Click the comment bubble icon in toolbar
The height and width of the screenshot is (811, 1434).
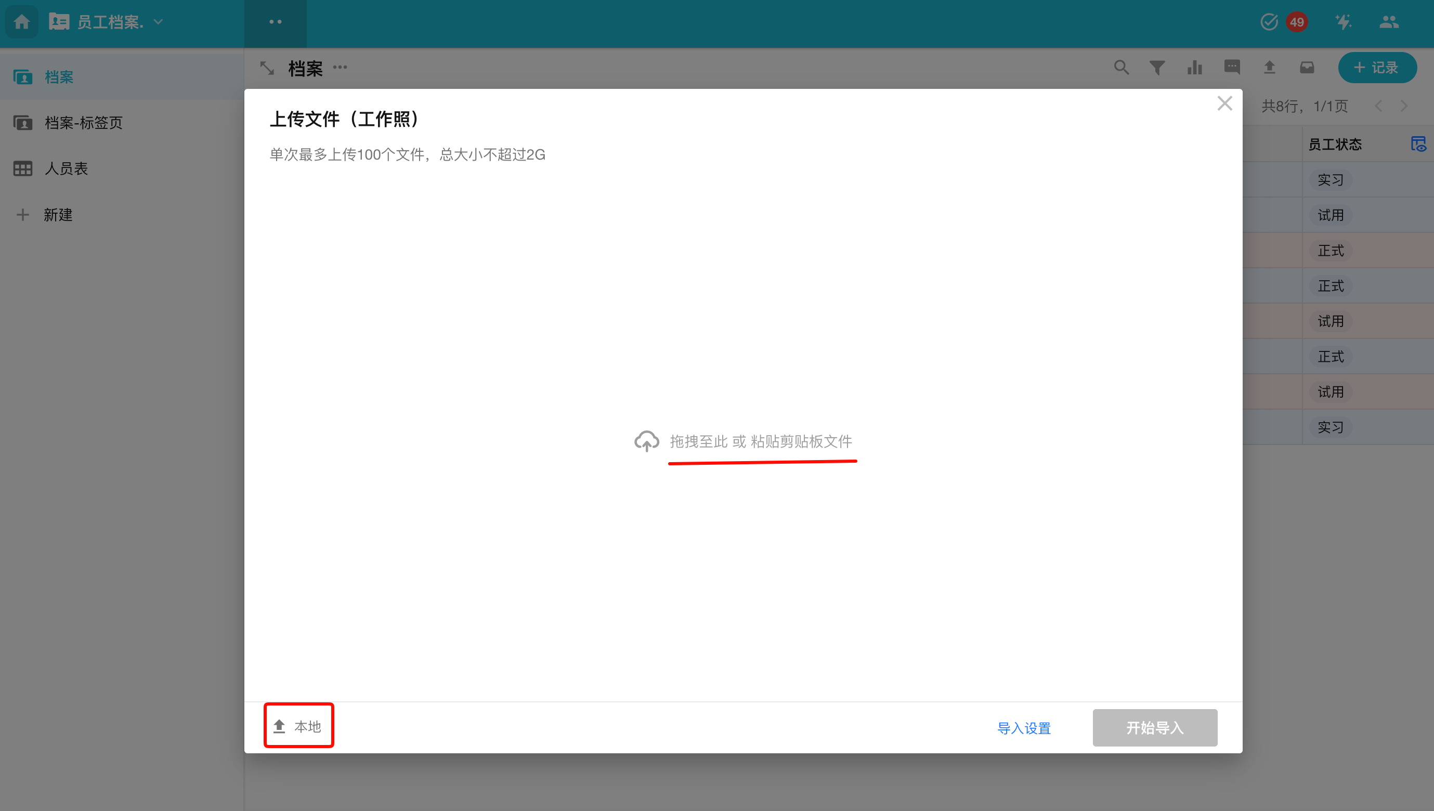[x=1232, y=68]
